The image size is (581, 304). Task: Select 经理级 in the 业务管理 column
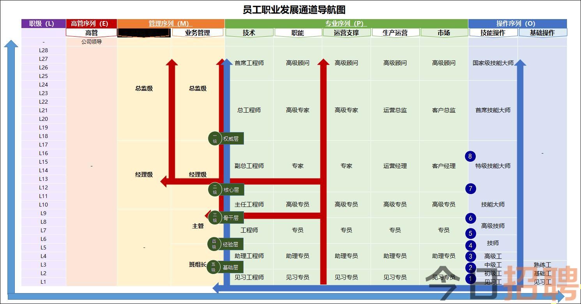click(198, 175)
